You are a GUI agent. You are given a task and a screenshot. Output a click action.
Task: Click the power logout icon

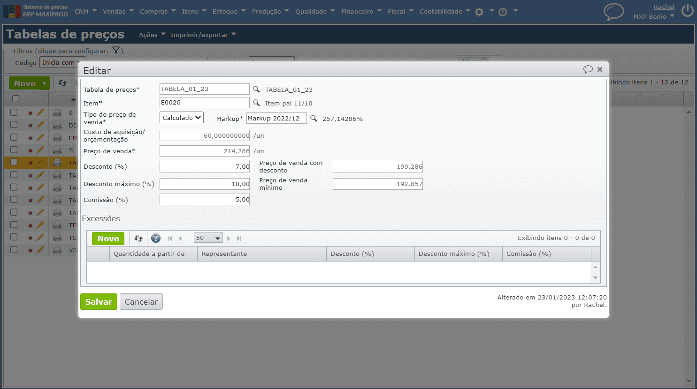(x=688, y=10)
